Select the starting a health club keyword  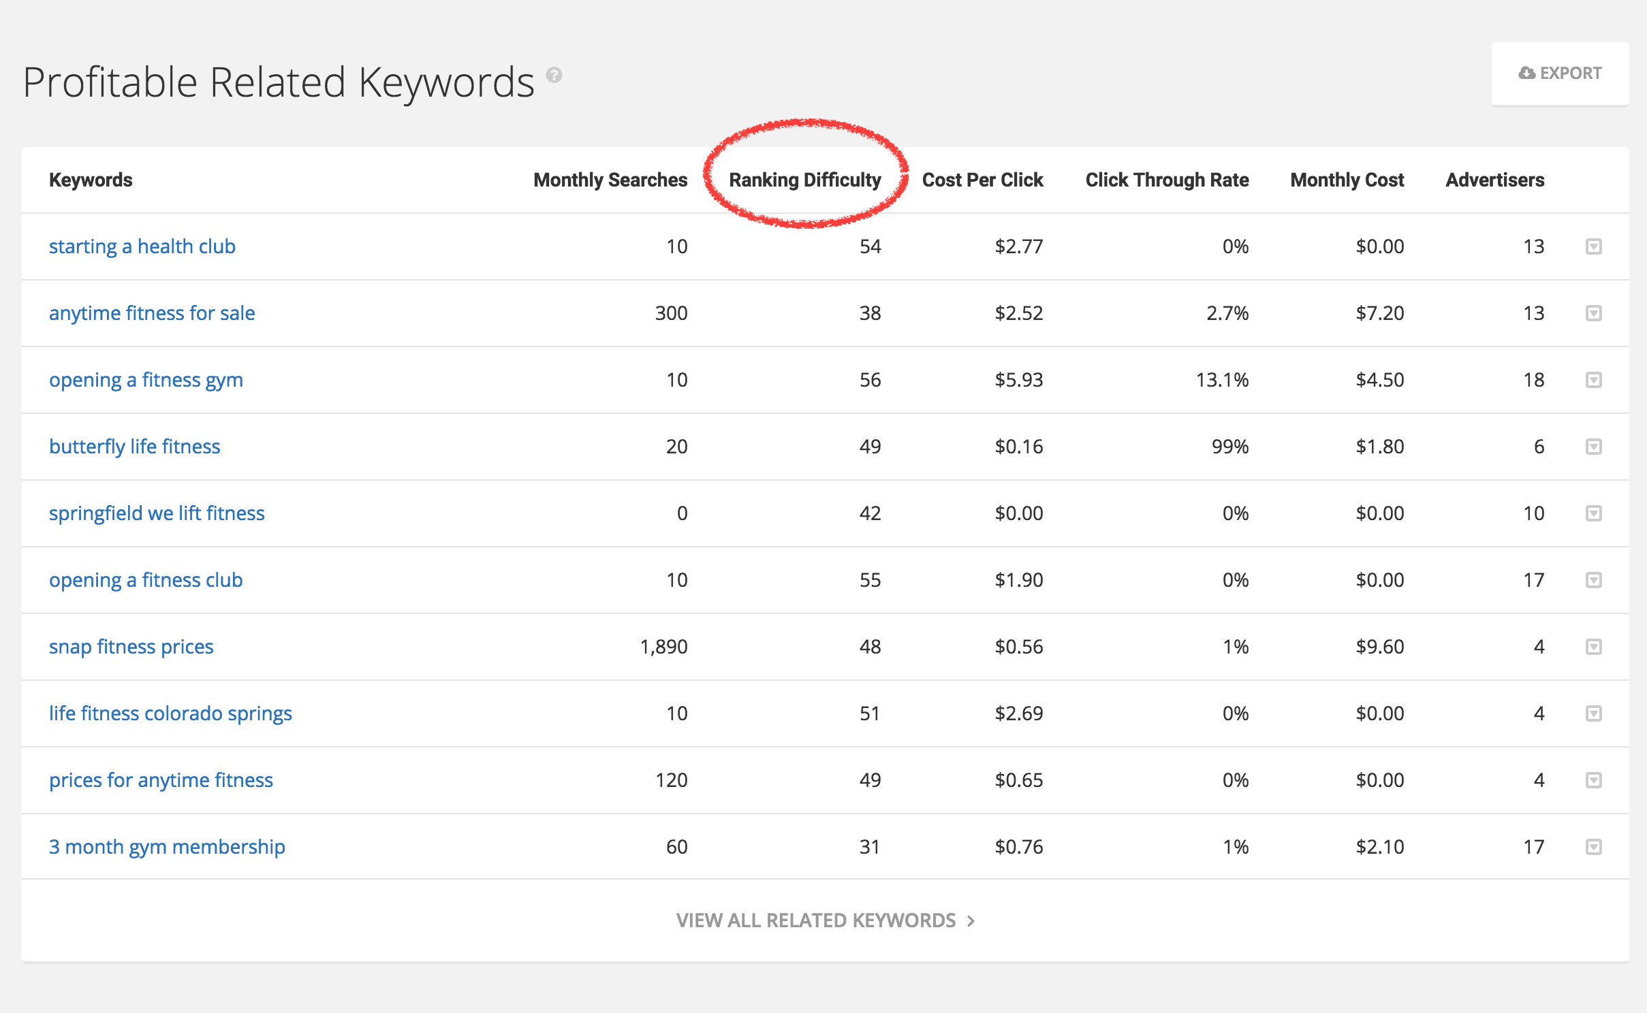[x=142, y=246]
